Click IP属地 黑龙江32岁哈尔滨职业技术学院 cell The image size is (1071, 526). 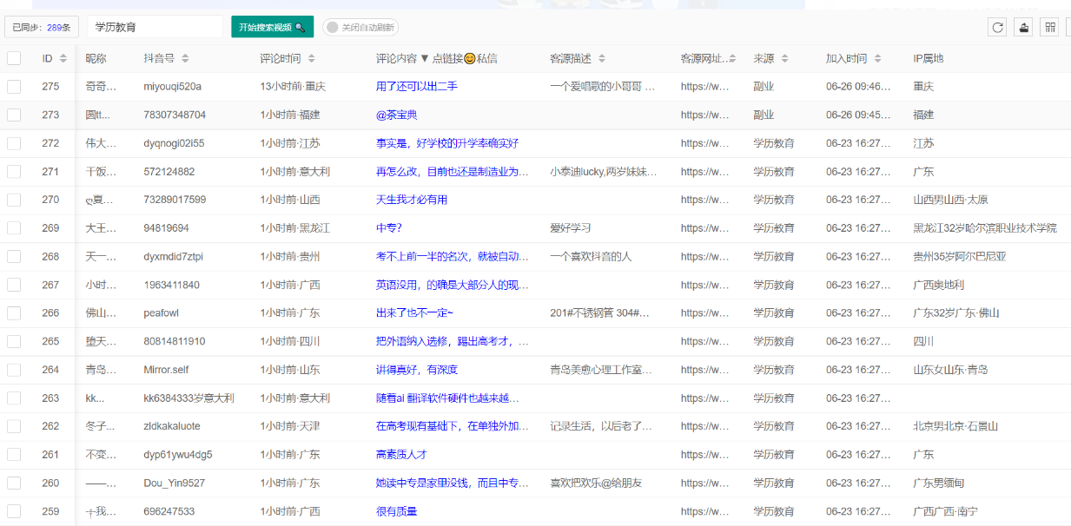tap(985, 228)
